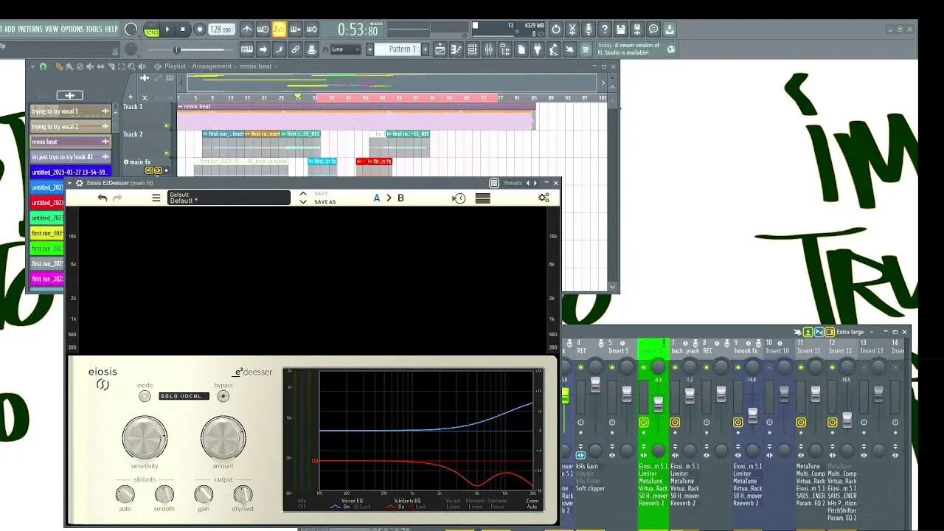Add a new pattern with plus button
944x531 pixels.
click(x=425, y=49)
